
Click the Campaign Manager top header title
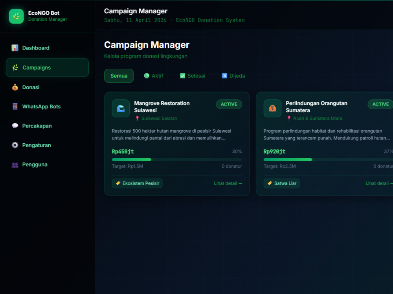pos(136,11)
